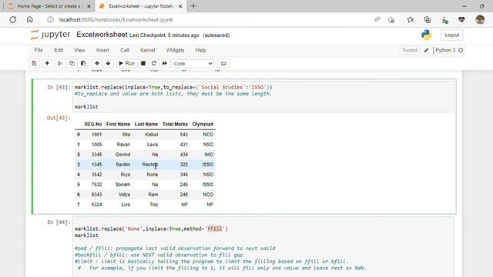Image resolution: width=493 pixels, height=277 pixels.
Task: Paste cells below icon
Action: (x=83, y=63)
